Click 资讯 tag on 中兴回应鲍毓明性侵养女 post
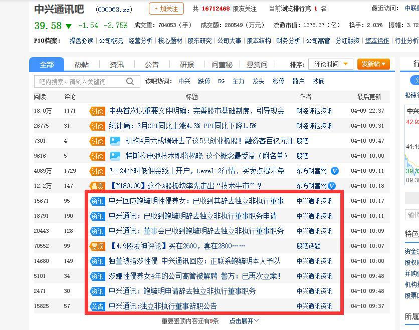Screen dimensions: 419x330 pyautogui.click(x=97, y=201)
